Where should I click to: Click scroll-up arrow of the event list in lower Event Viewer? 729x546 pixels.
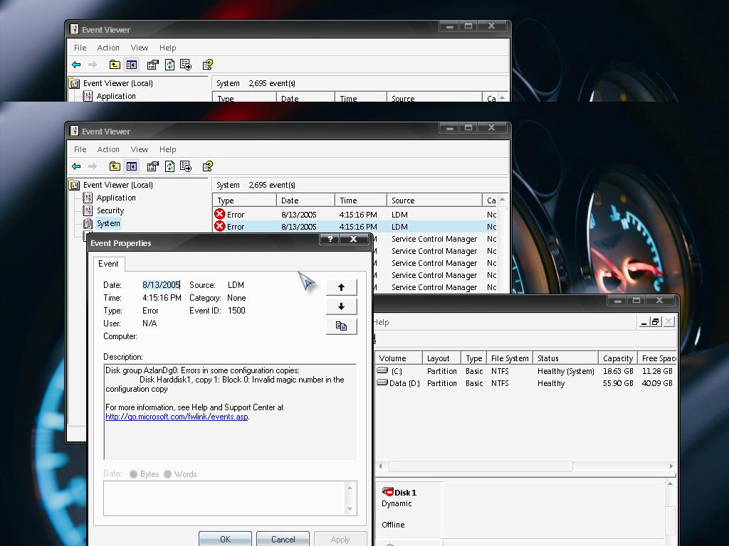502,200
